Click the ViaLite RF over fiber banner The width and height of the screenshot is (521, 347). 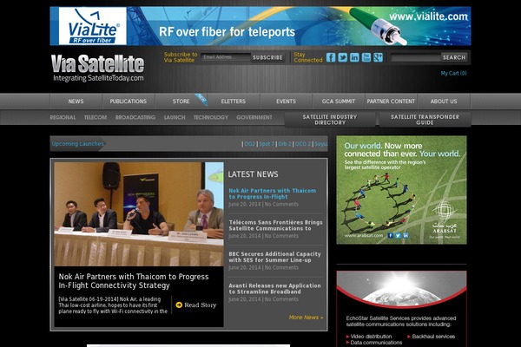point(260,26)
